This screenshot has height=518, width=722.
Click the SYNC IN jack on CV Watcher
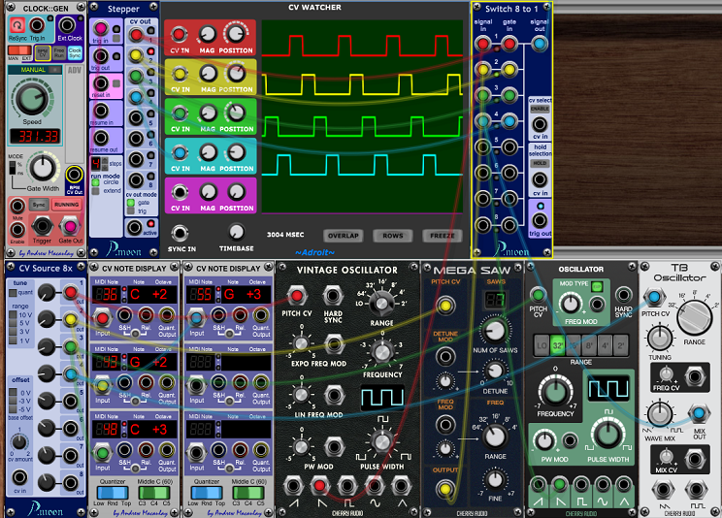180,233
